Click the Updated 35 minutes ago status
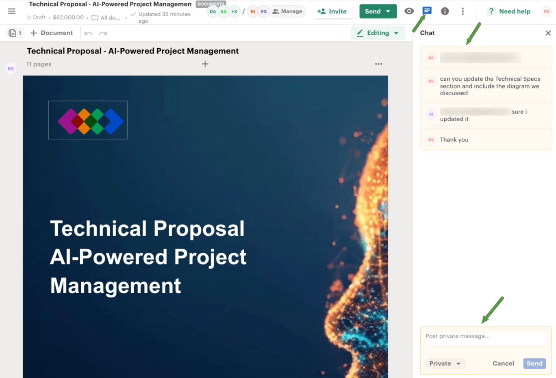This screenshot has width=556, height=378. tap(161, 17)
